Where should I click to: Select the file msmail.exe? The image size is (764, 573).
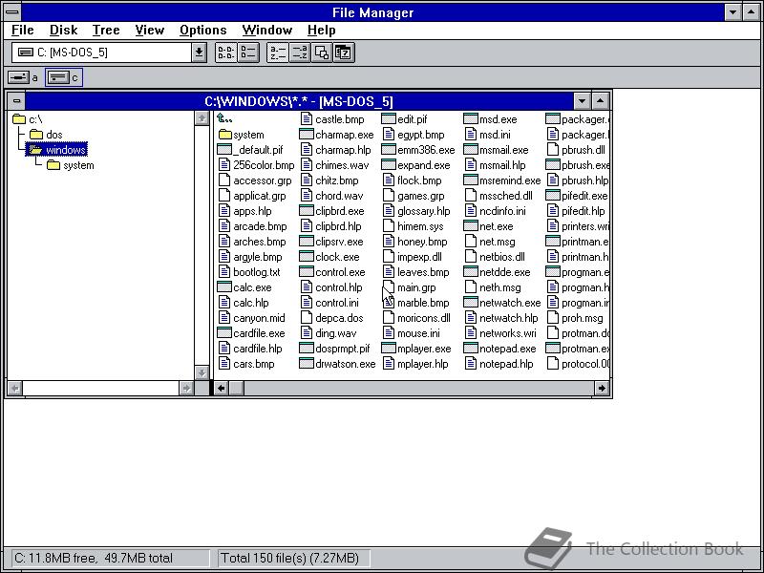click(496, 150)
